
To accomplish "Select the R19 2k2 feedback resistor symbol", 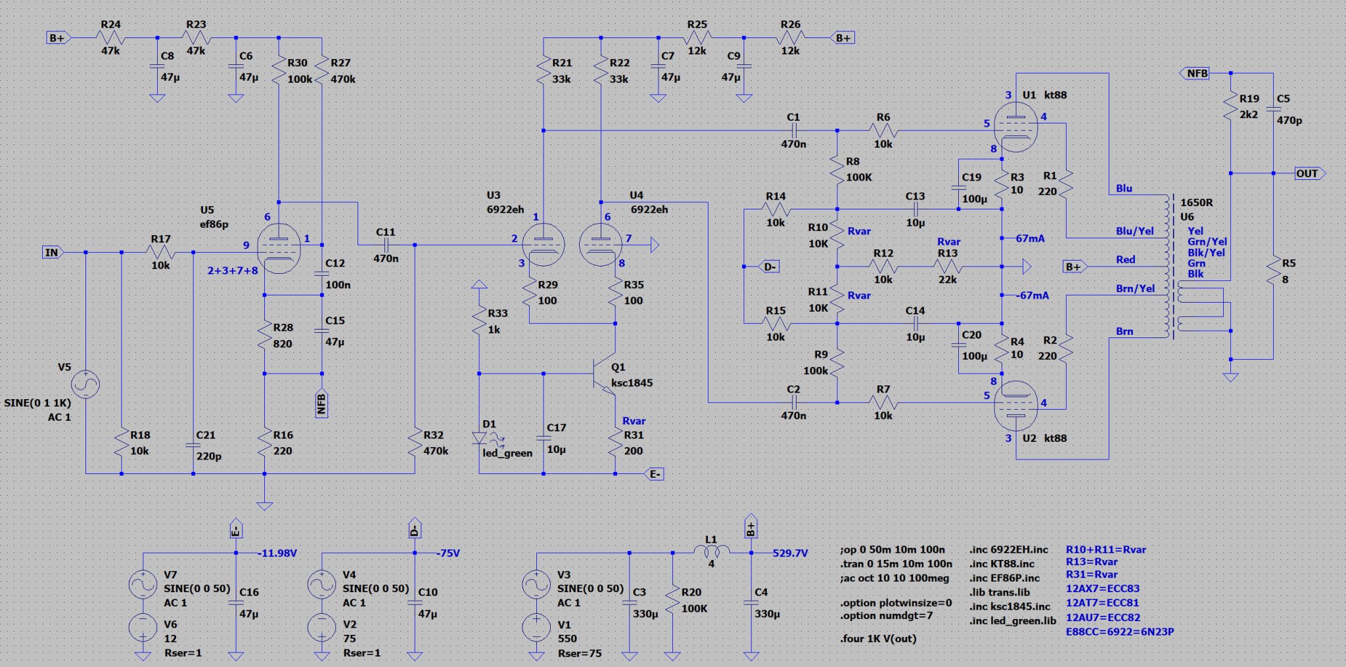I will (1230, 106).
